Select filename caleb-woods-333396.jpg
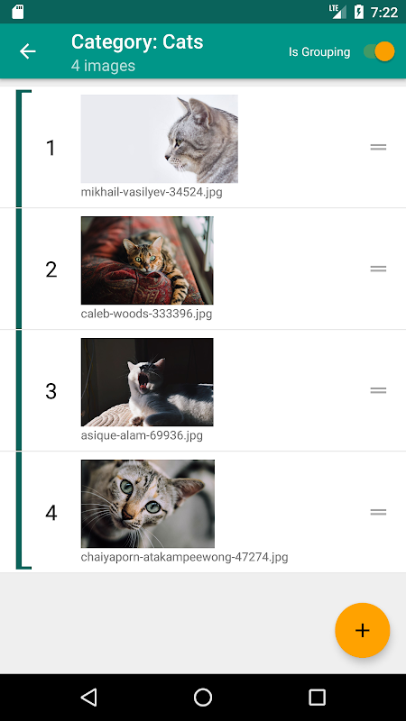The width and height of the screenshot is (406, 721). pyautogui.click(x=146, y=314)
